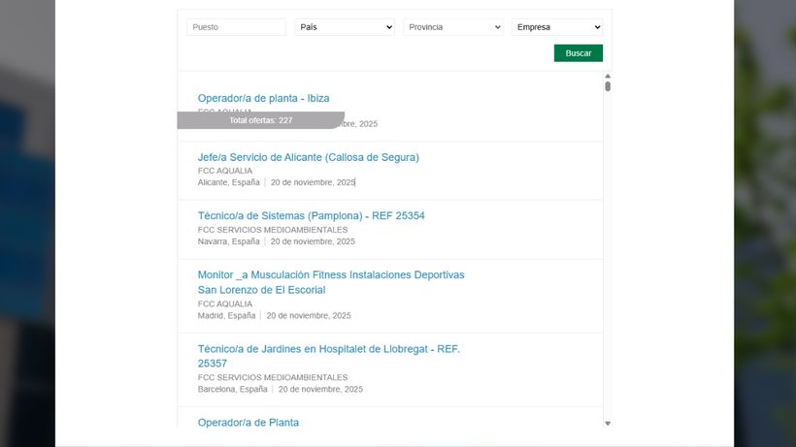Viewport: 796px width, 447px height.
Task: Click the Total ofertas: 227 badge
Action: pyautogui.click(x=260, y=120)
